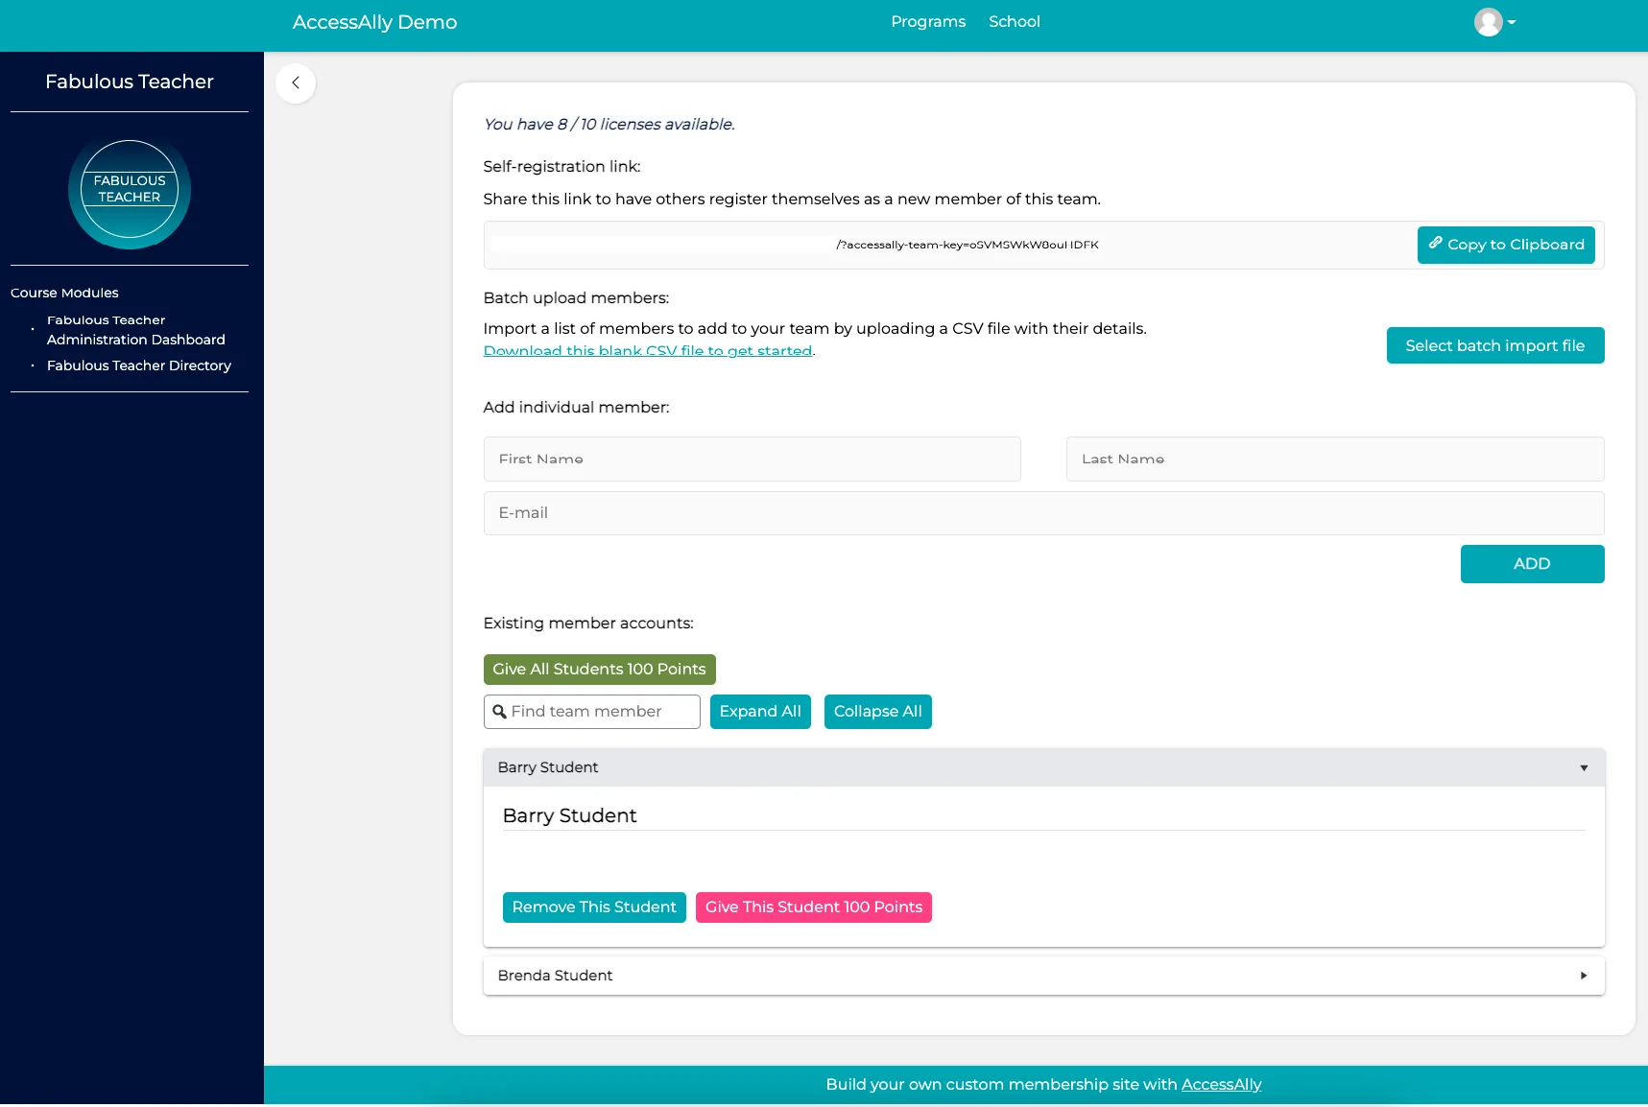
Task: Collapse the sidebar with the back chevron
Action: tap(296, 83)
